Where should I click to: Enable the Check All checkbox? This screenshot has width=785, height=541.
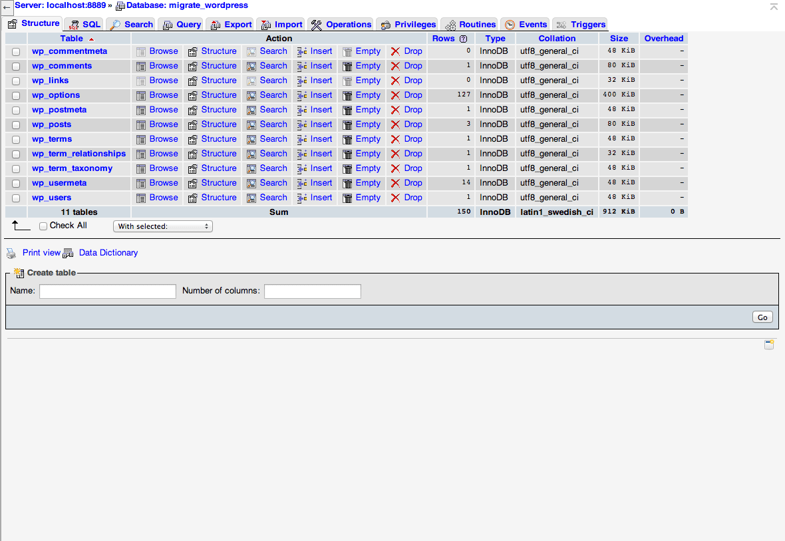pyautogui.click(x=43, y=226)
